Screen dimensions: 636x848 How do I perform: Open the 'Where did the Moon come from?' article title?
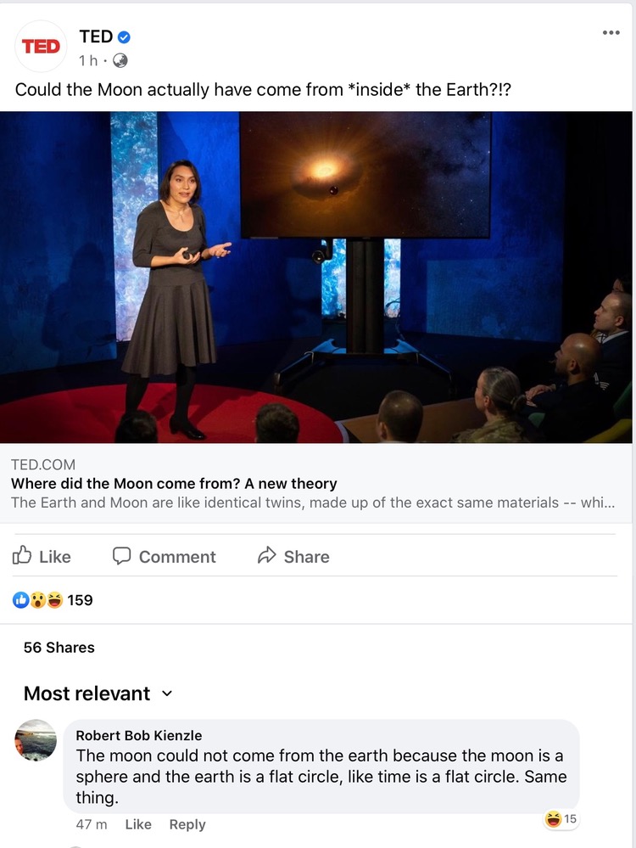point(174,484)
